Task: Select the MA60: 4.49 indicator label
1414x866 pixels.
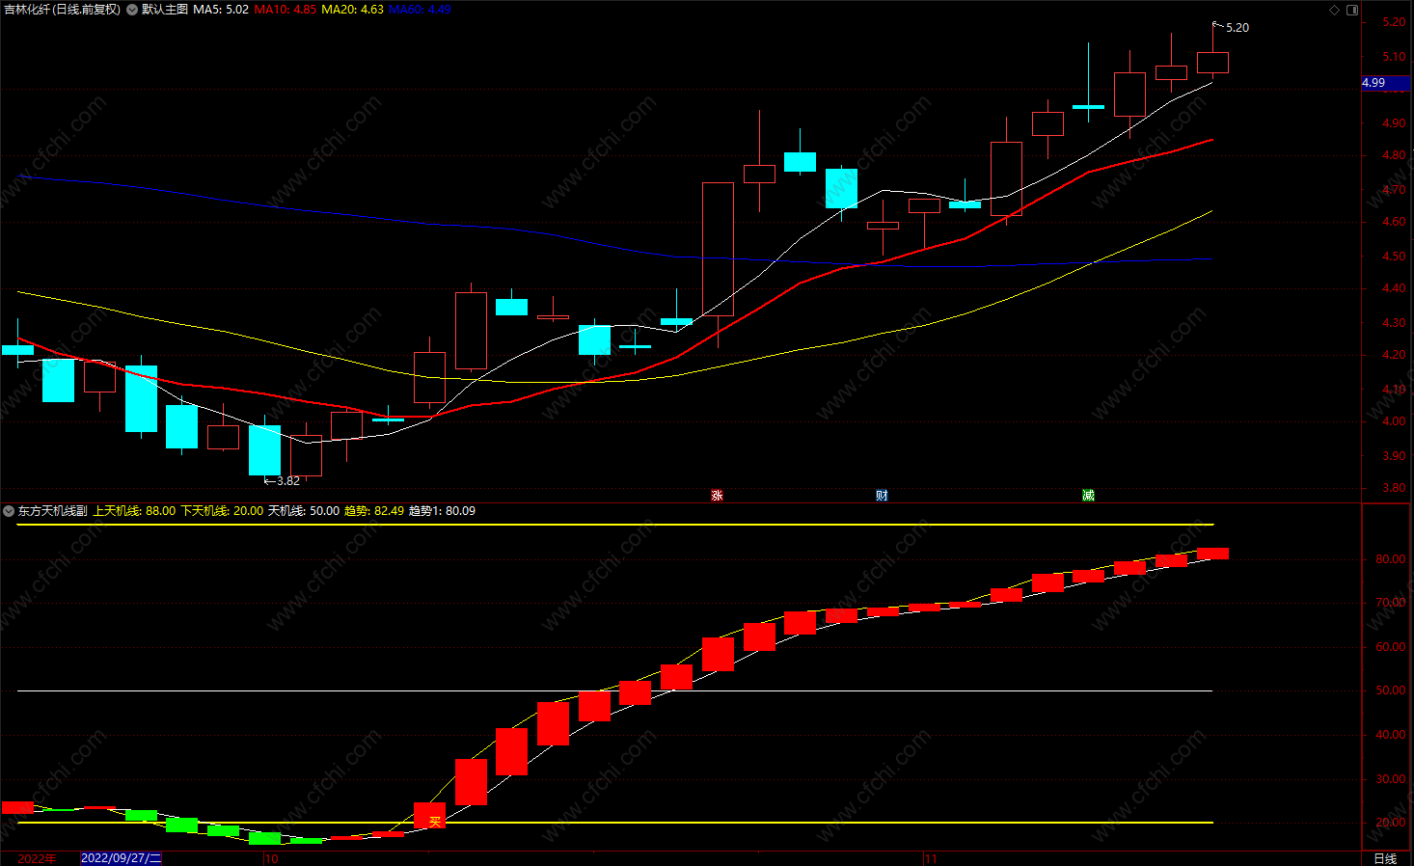Action: coord(420,10)
